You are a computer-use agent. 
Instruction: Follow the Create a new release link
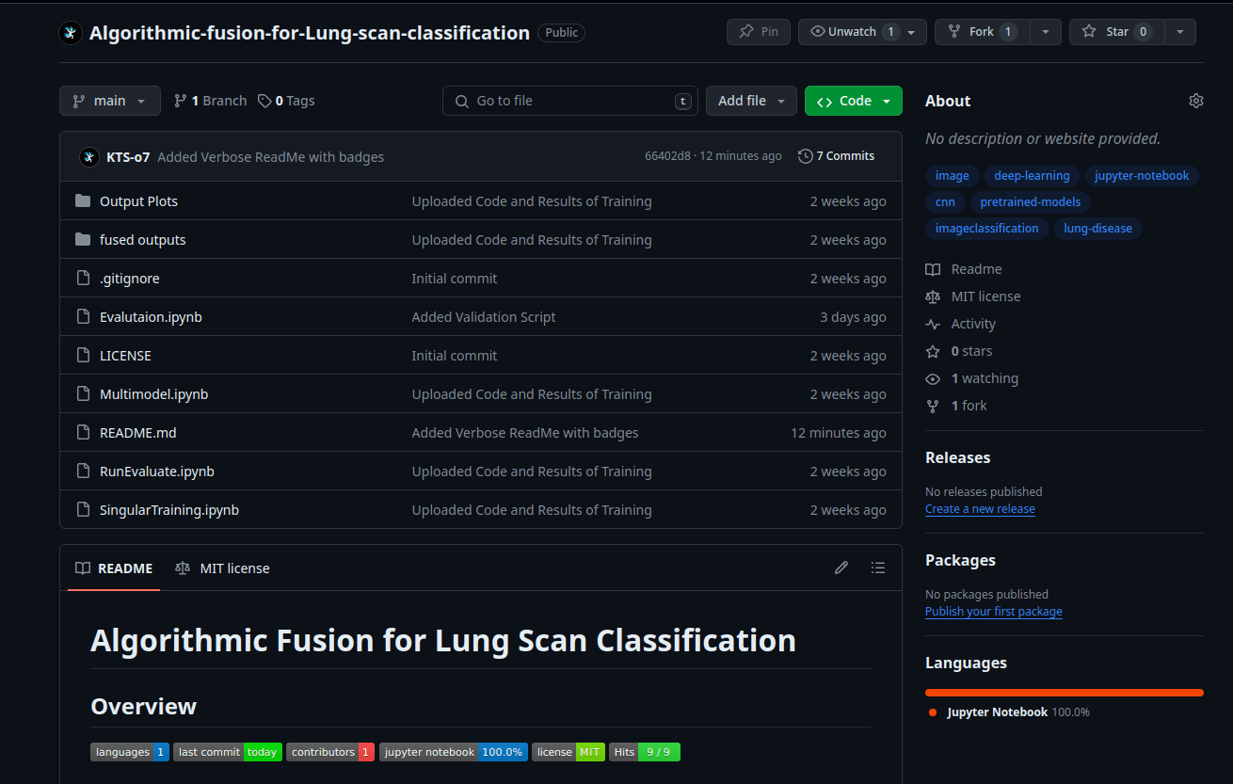pyautogui.click(x=980, y=508)
